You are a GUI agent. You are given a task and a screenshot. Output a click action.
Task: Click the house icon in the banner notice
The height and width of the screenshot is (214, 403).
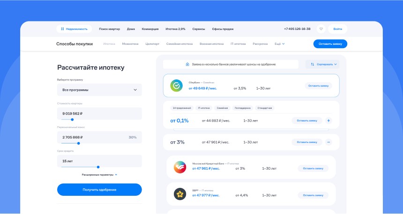187,64
